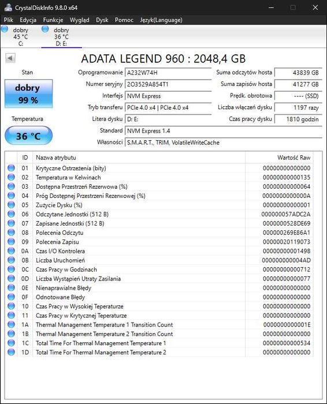Screen dimensions: 327x404
Task: Close the CrystalDiskInfo window
Action: [x=315, y=8]
